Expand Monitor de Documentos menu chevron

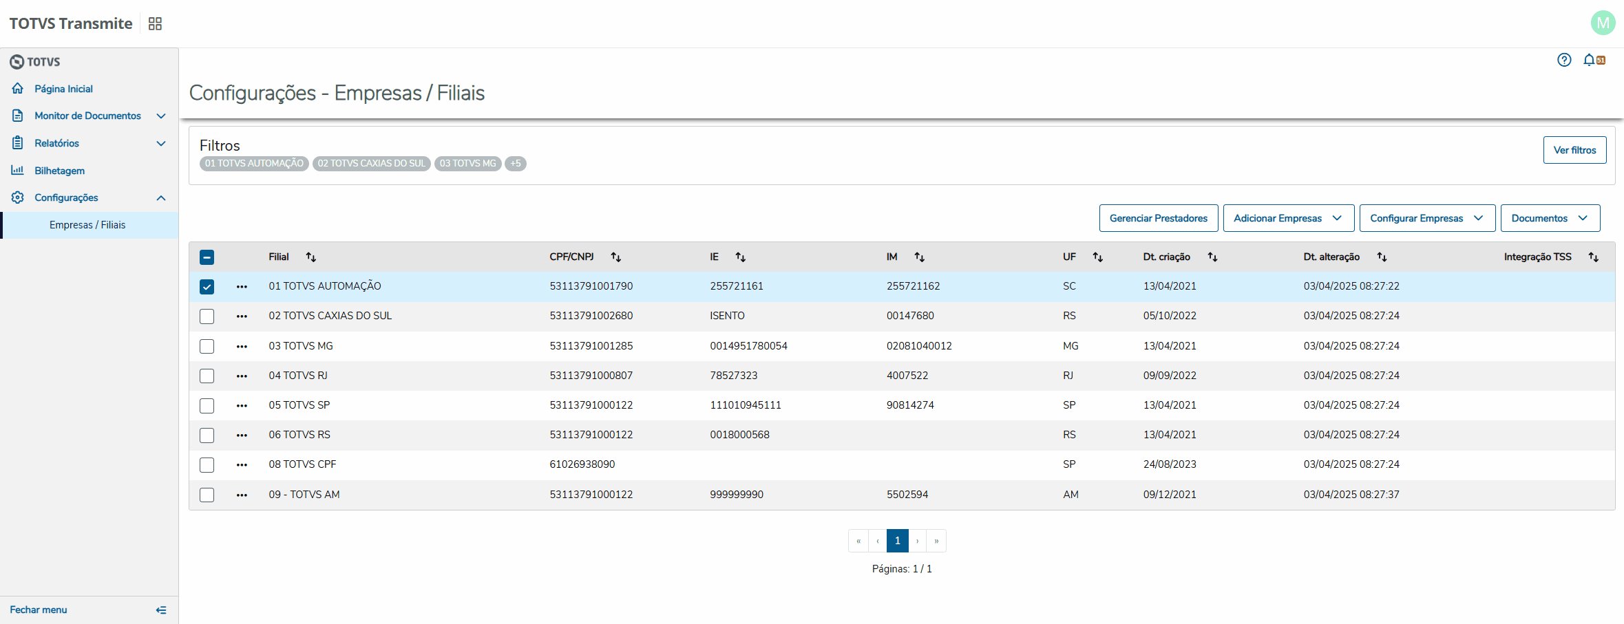[x=161, y=116]
